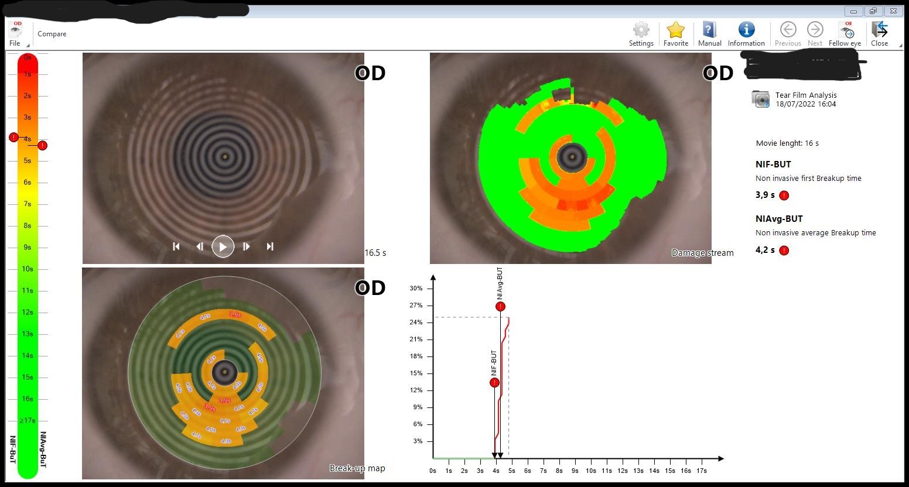Screen dimensions: 909x487
Task: Go to Next exam arrow
Action: [815, 30]
